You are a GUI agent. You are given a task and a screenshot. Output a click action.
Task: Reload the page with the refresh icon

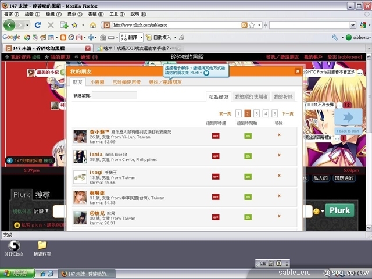(38, 25)
